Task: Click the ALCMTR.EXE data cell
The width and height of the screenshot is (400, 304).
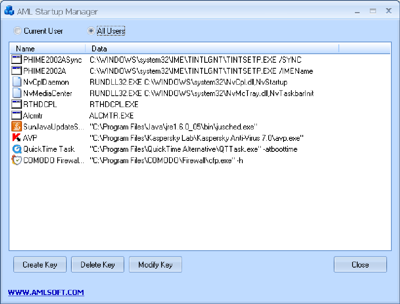Action: (111, 116)
